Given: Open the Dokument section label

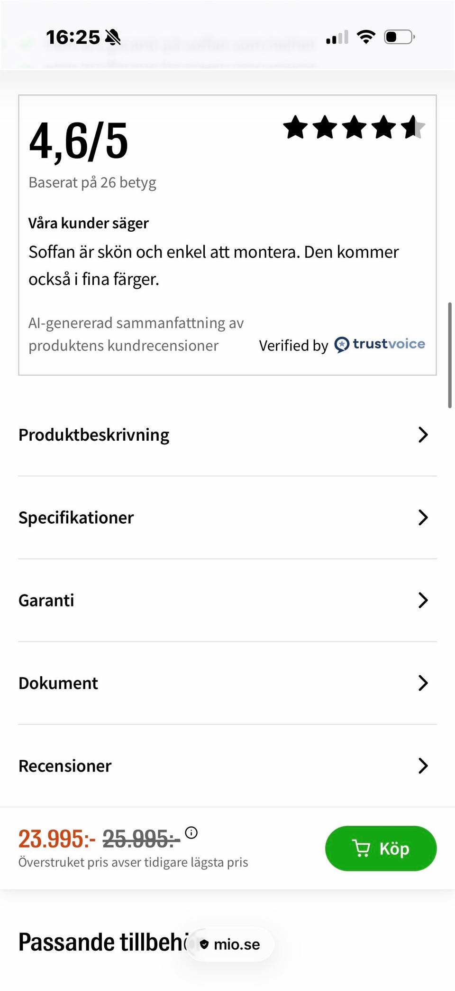Looking at the screenshot, I should click(x=58, y=683).
